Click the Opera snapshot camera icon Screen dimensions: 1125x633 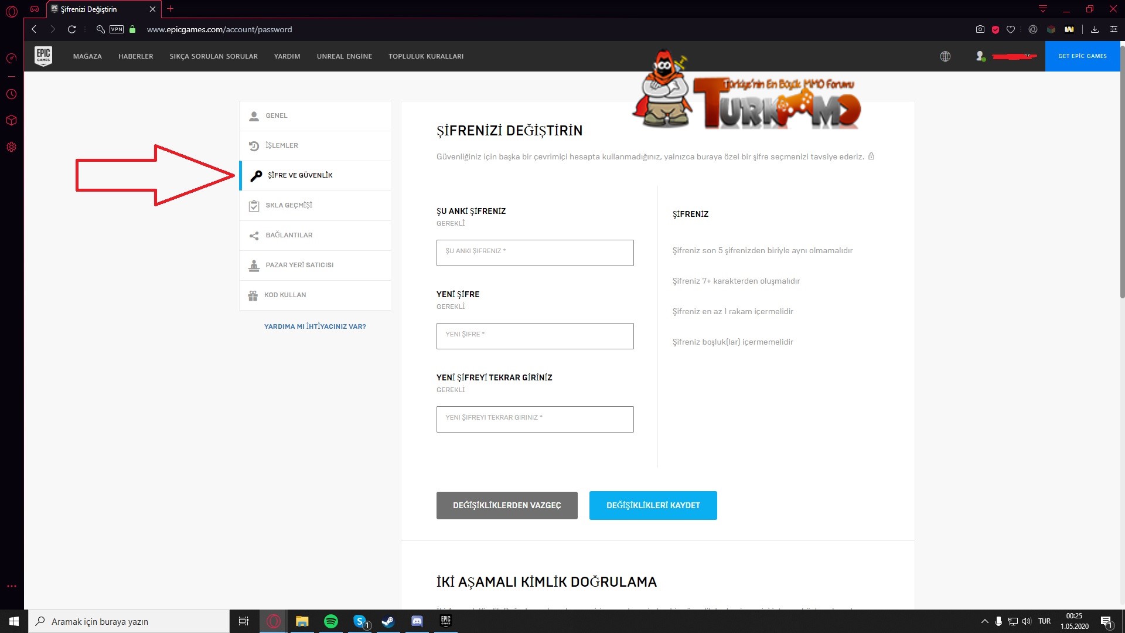pos(980,29)
